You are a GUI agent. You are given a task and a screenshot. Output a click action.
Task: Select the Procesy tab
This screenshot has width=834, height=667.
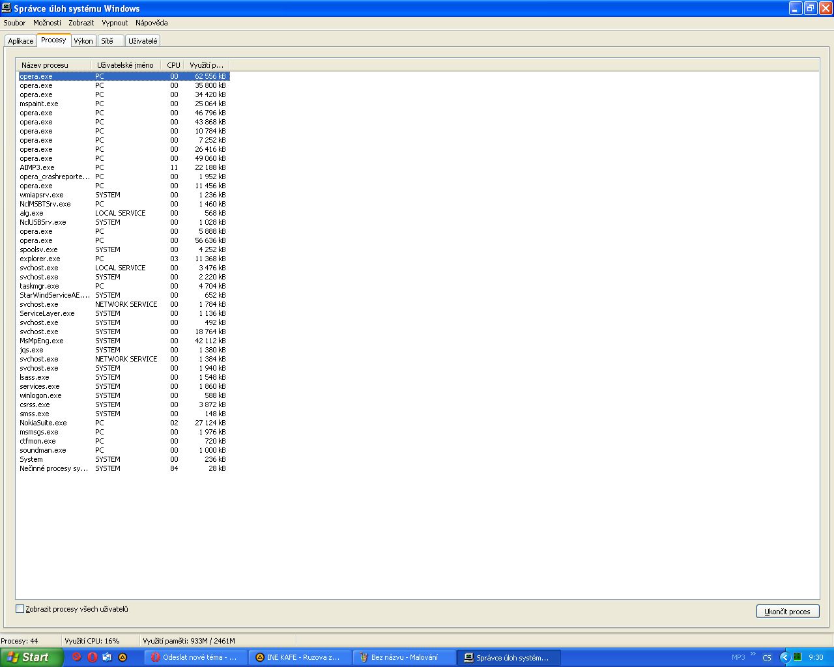coord(53,40)
